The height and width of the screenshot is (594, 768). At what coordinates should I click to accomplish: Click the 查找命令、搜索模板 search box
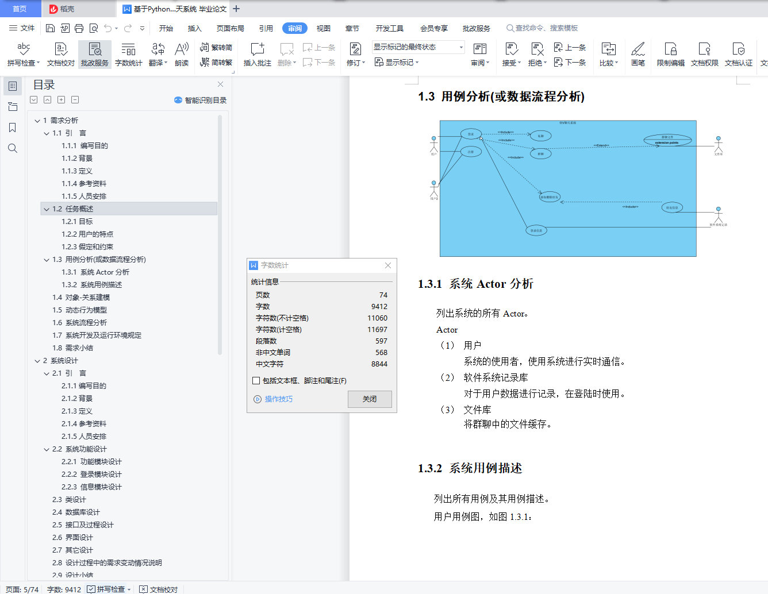point(542,28)
